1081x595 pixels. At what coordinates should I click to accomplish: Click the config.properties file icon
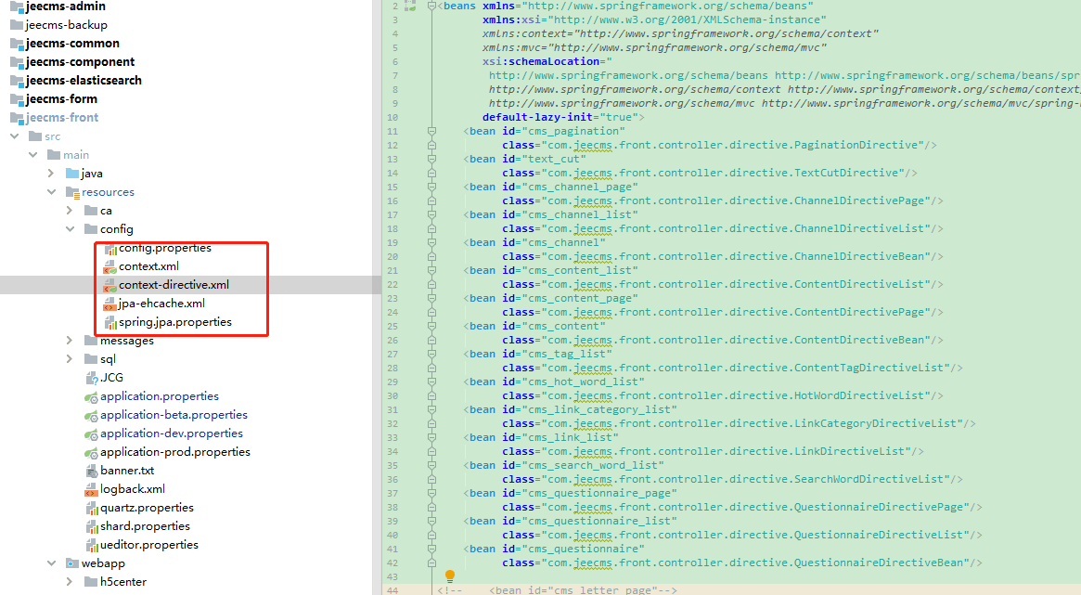click(x=109, y=248)
